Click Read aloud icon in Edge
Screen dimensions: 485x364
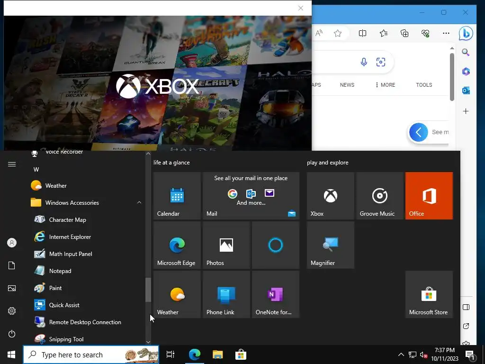pyautogui.click(x=319, y=33)
